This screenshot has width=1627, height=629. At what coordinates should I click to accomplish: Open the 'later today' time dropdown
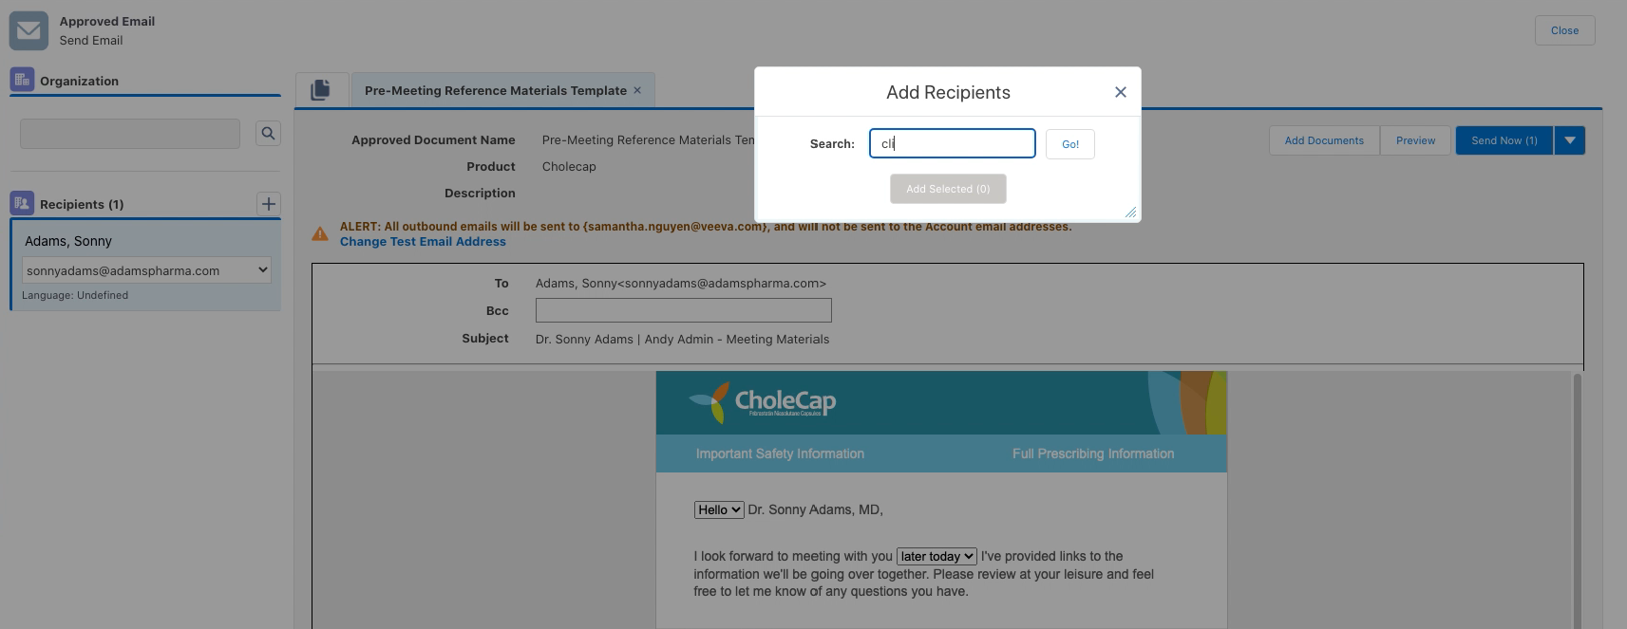[x=936, y=556]
